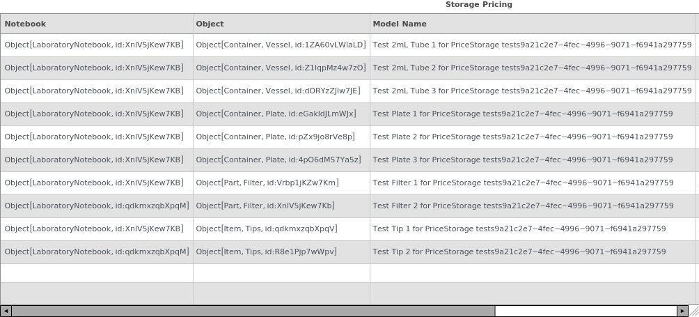Click the empty scrollbar track right of thumb
Image resolution: width=699 pixels, height=317 pixels.
586,311
